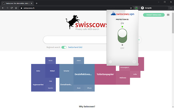Click the Hygieneartikel tile

38,85
